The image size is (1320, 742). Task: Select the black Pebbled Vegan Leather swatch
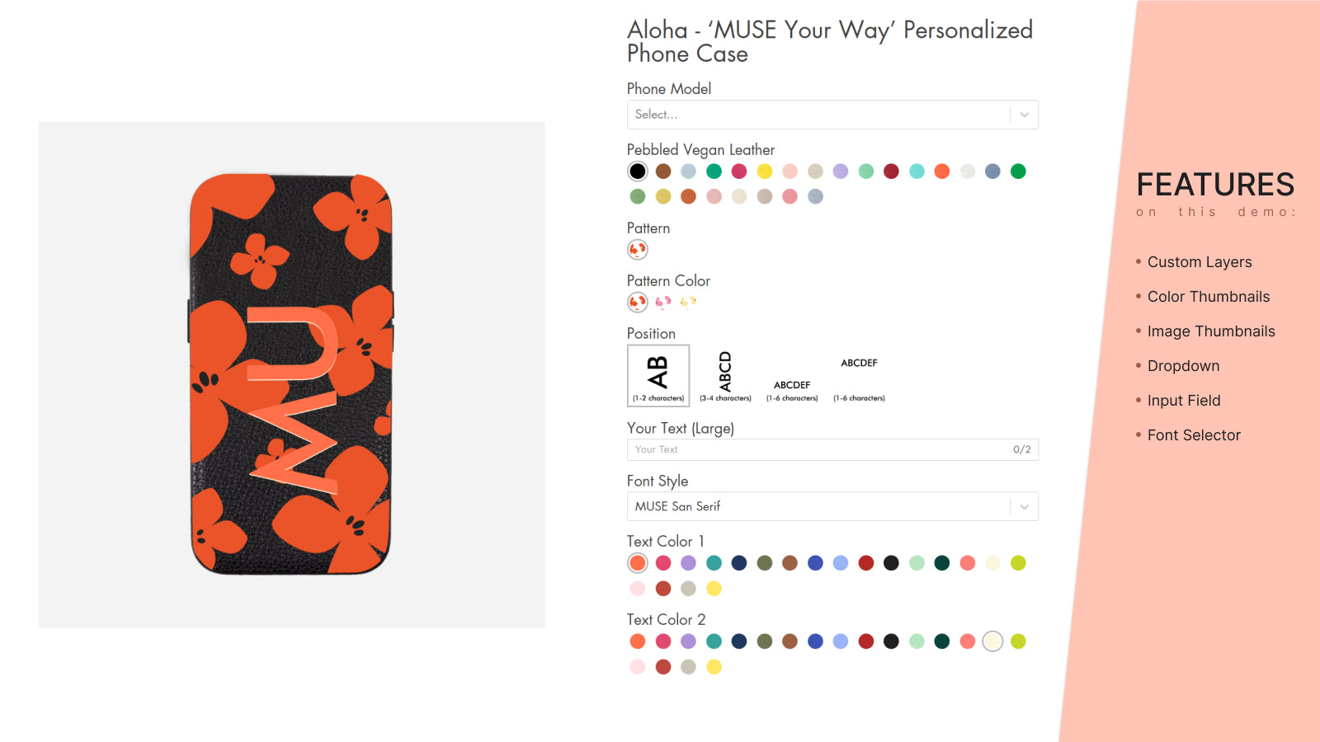(x=637, y=171)
